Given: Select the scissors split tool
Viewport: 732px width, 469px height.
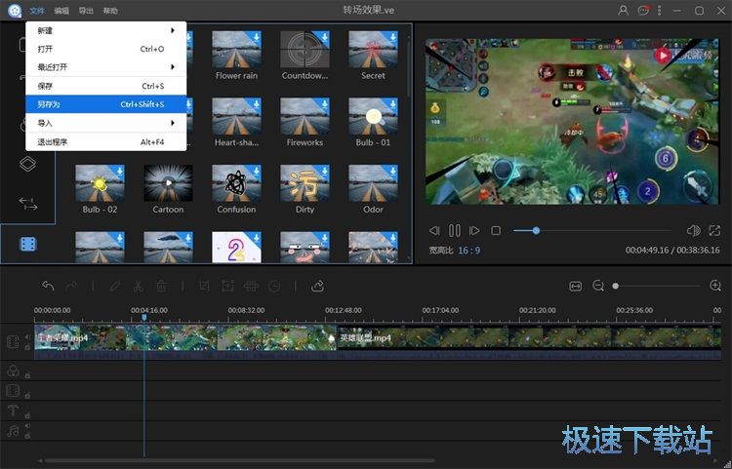Looking at the screenshot, I should coord(139,286).
